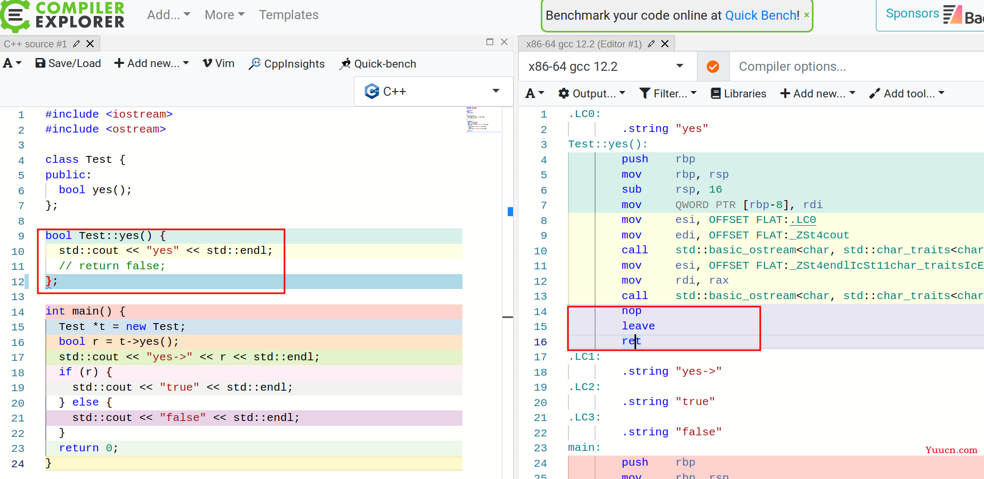The width and height of the screenshot is (984, 479).
Task: Open Add new... dropdown in source editor
Action: click(152, 63)
